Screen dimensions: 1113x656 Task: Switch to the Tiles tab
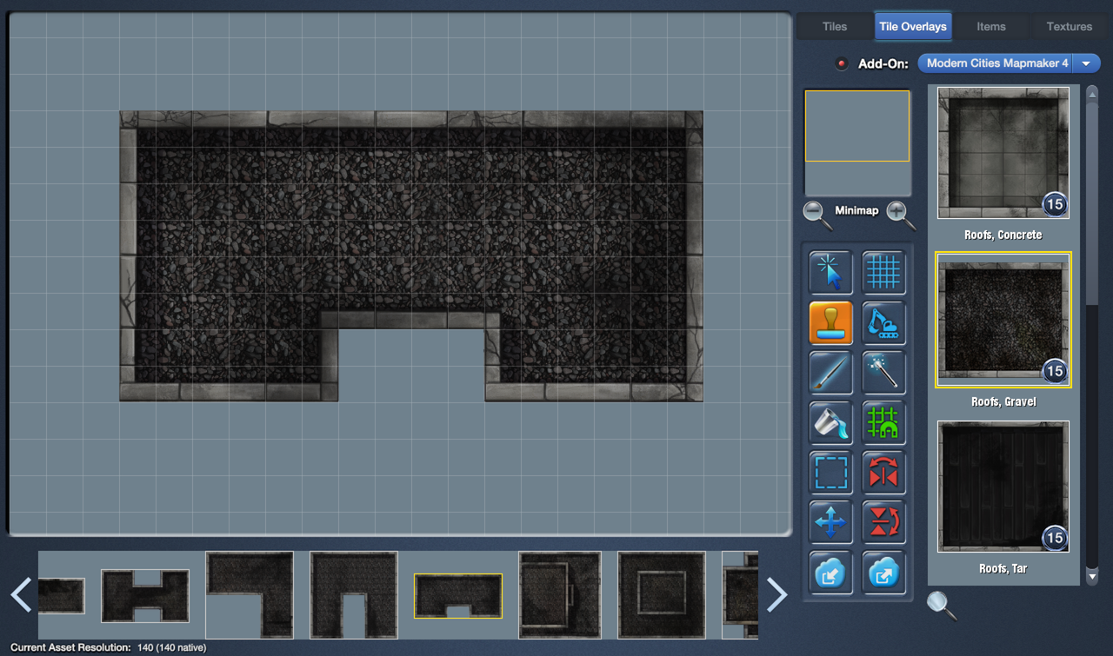(834, 26)
